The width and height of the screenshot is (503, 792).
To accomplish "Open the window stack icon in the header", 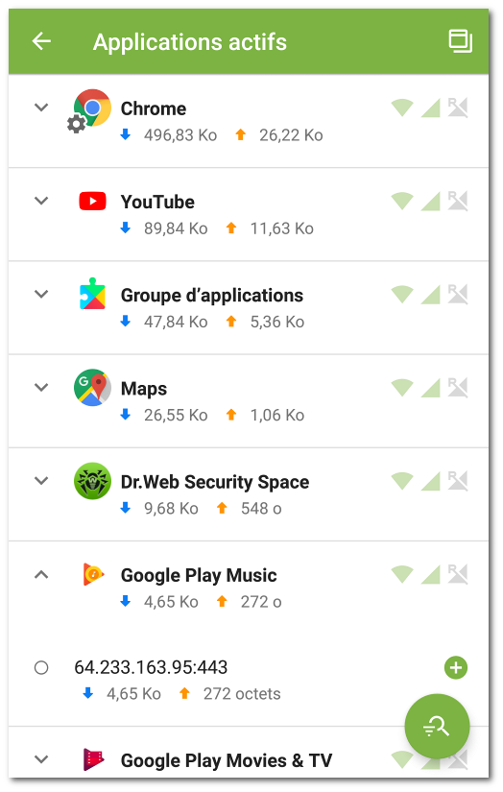I will click(460, 41).
